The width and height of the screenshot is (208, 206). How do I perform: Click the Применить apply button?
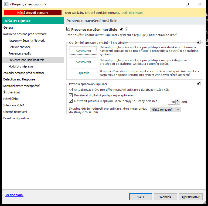(x=191, y=197)
